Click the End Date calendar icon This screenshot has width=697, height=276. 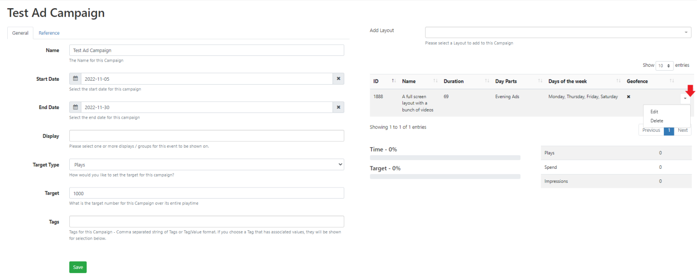point(75,107)
